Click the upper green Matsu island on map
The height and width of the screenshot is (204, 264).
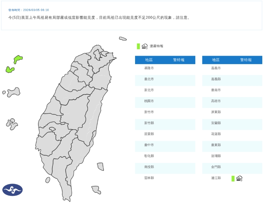coord(18,59)
